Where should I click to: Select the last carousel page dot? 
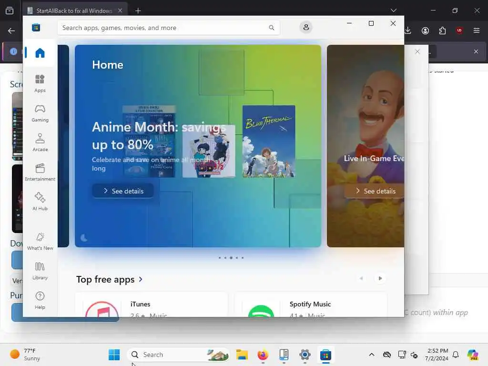(243, 258)
